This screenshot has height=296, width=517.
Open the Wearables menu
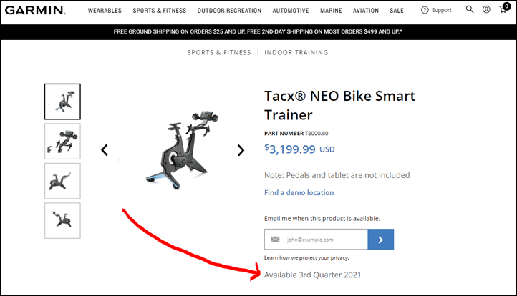[105, 11]
